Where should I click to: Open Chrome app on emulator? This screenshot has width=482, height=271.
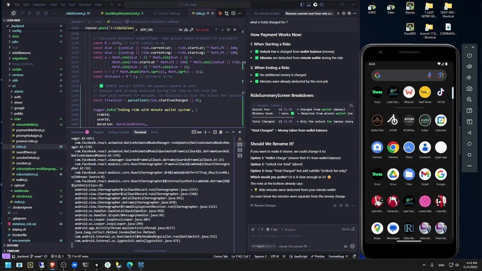pos(393,150)
